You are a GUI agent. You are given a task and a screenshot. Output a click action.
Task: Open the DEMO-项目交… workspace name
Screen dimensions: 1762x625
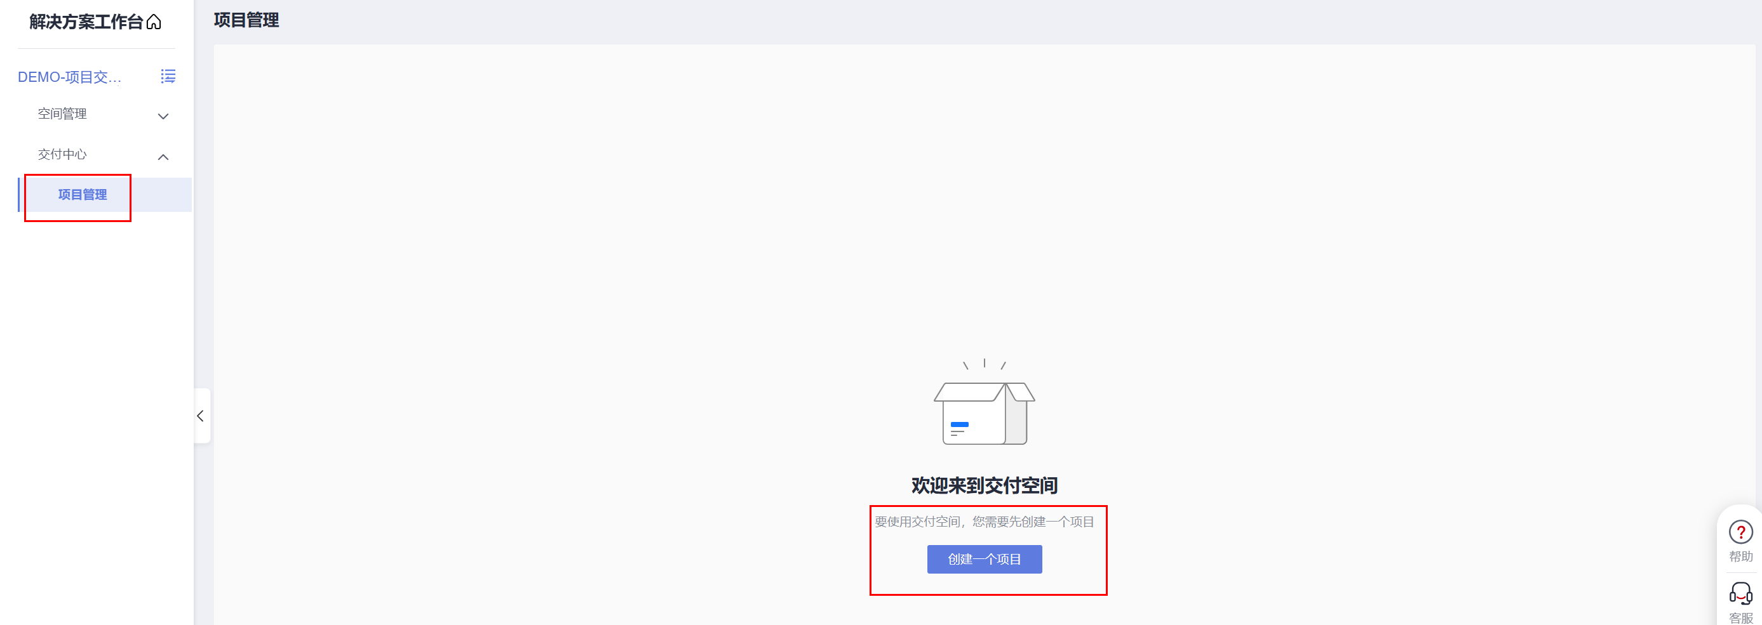tap(70, 77)
